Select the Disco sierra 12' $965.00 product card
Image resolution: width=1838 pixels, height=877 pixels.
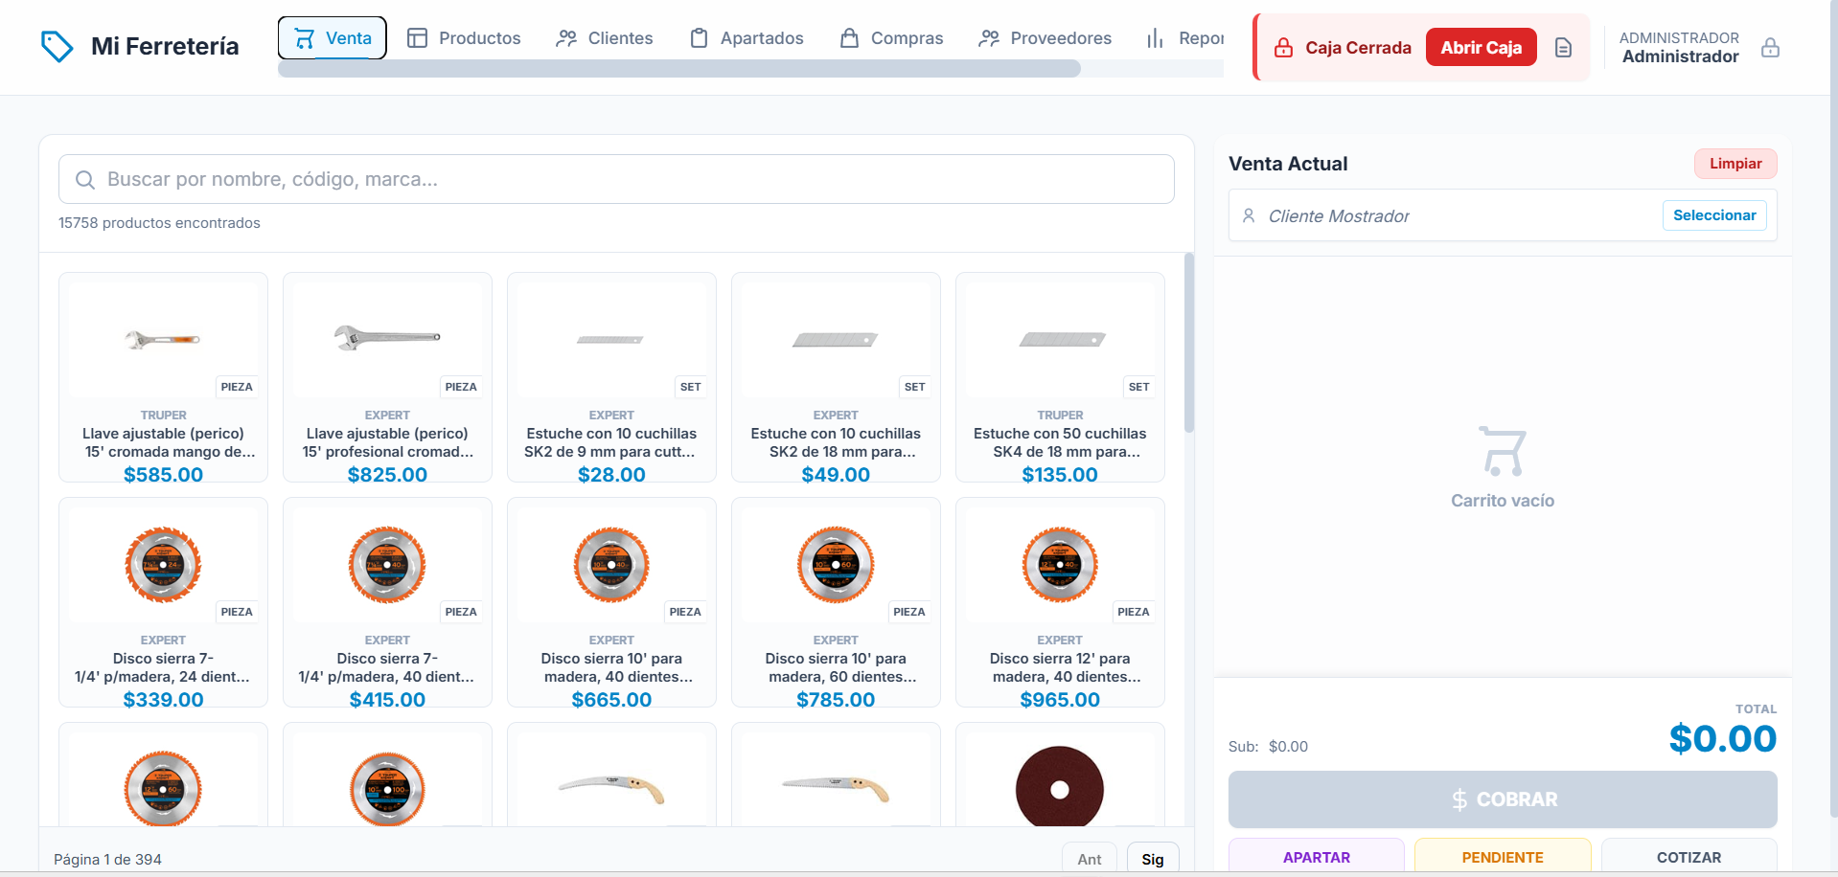1060,602
